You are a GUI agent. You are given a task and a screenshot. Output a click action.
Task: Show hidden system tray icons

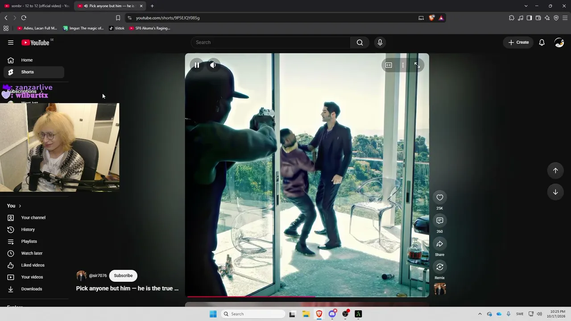tap(480, 314)
